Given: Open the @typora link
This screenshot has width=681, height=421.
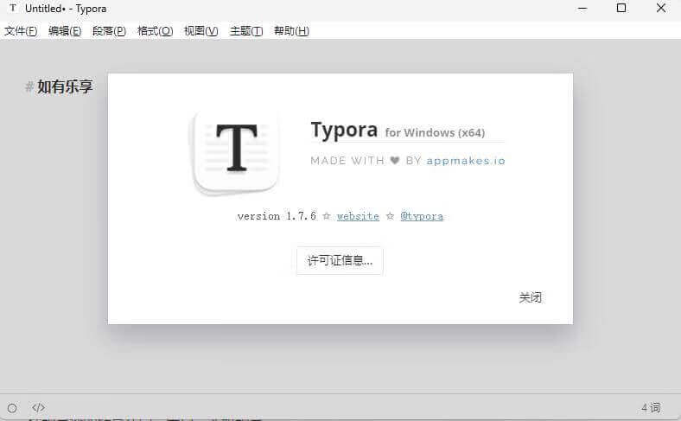Looking at the screenshot, I should (x=422, y=216).
